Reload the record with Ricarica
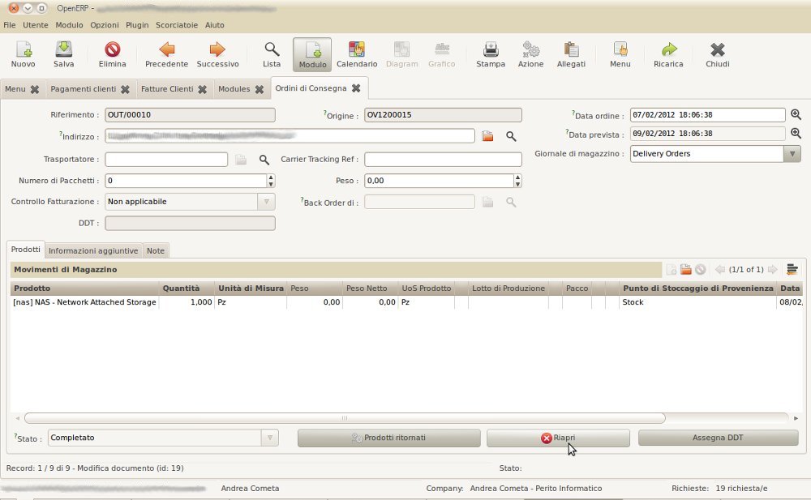The width and height of the screenshot is (811, 500). point(668,54)
